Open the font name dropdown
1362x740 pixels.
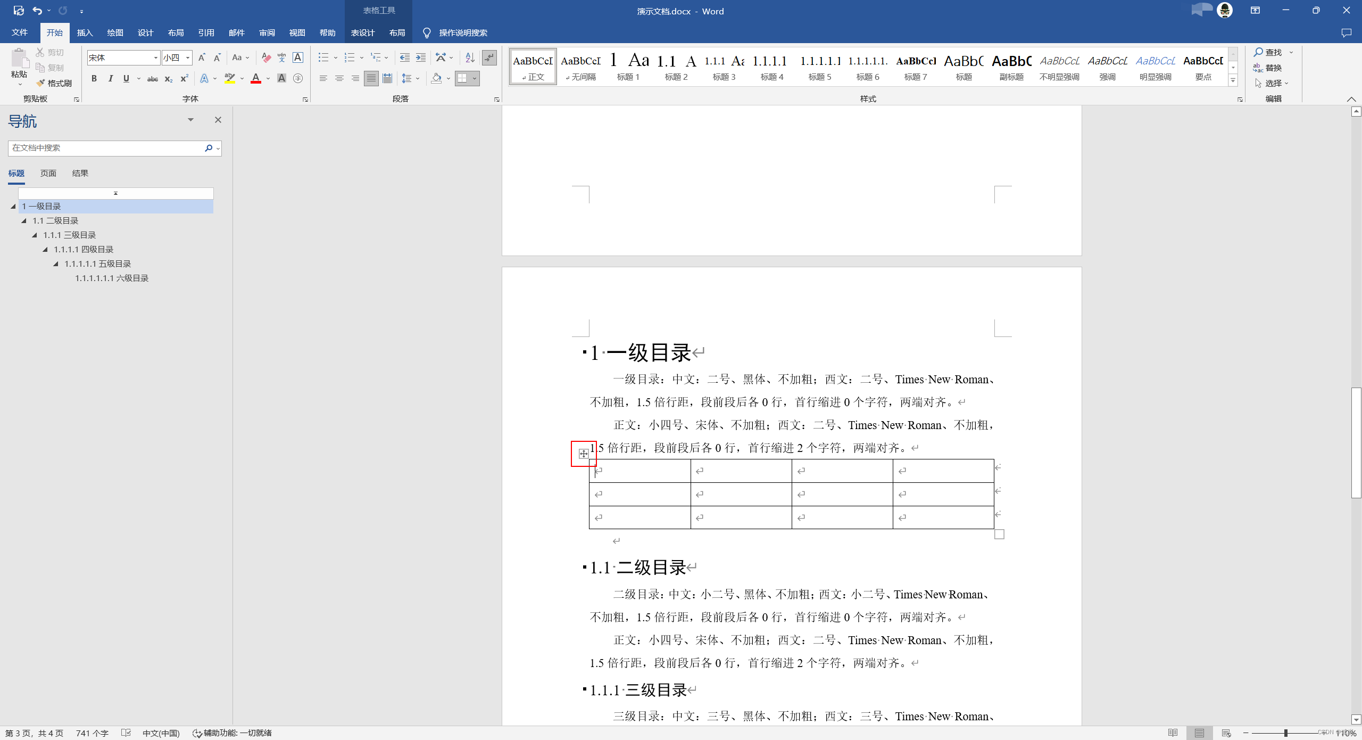pos(155,57)
